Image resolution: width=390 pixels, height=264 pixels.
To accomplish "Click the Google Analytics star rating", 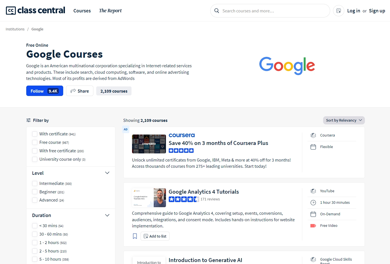I will click(184, 199).
